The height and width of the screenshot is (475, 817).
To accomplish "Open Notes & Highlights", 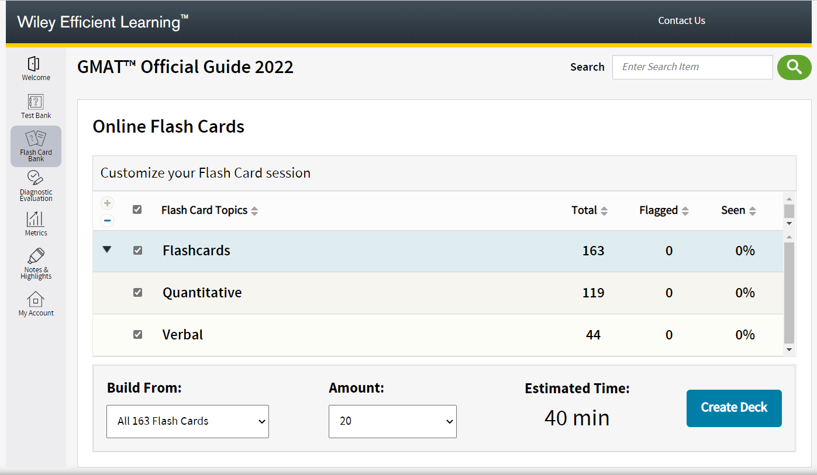I will tap(35, 263).
